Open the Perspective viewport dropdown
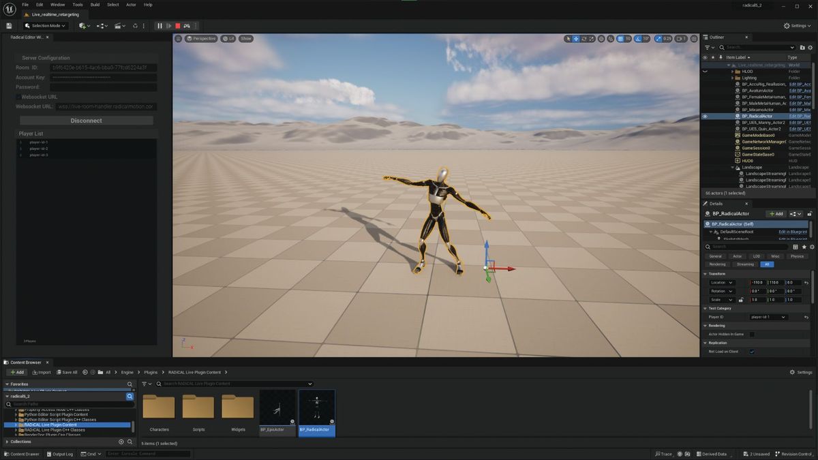Screen dimensions: 818x460 pyautogui.click(x=200, y=39)
